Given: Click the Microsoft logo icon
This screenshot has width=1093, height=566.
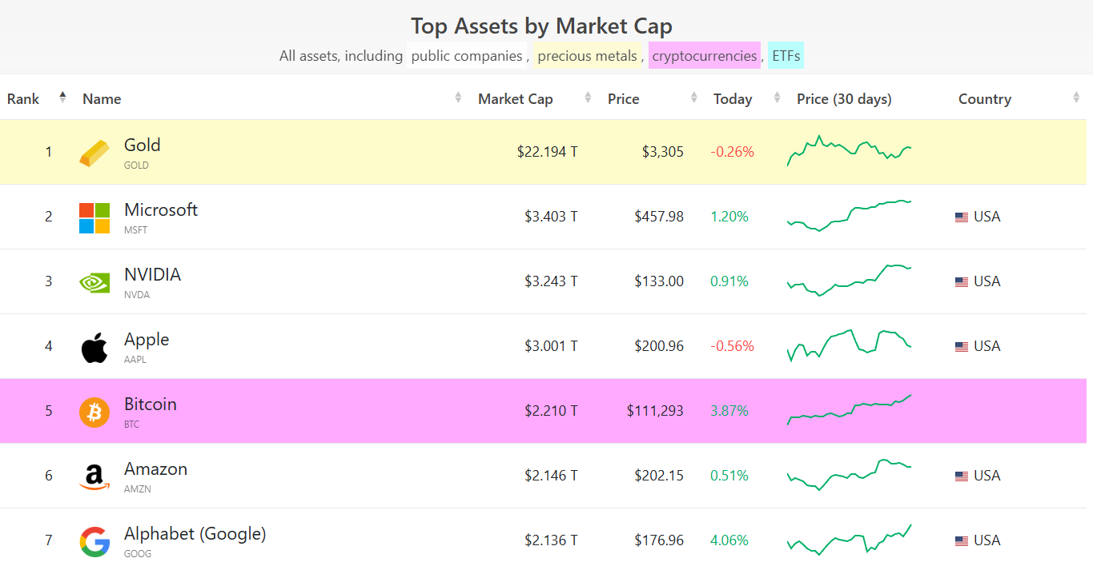Looking at the screenshot, I should (94, 217).
